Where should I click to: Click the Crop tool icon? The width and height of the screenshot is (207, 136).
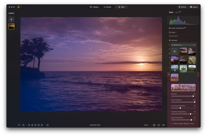tap(170, 32)
